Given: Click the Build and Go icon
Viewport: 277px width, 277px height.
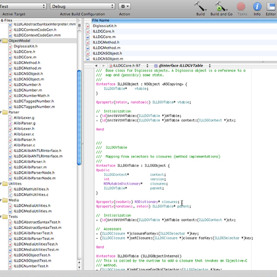Looking at the screenshot, I should pyautogui.click(x=221, y=6).
